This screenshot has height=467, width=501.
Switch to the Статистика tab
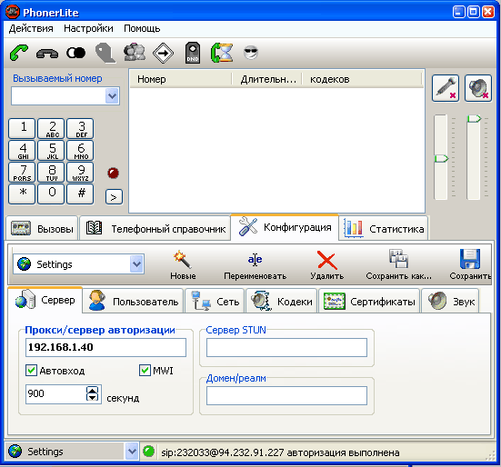(384, 229)
